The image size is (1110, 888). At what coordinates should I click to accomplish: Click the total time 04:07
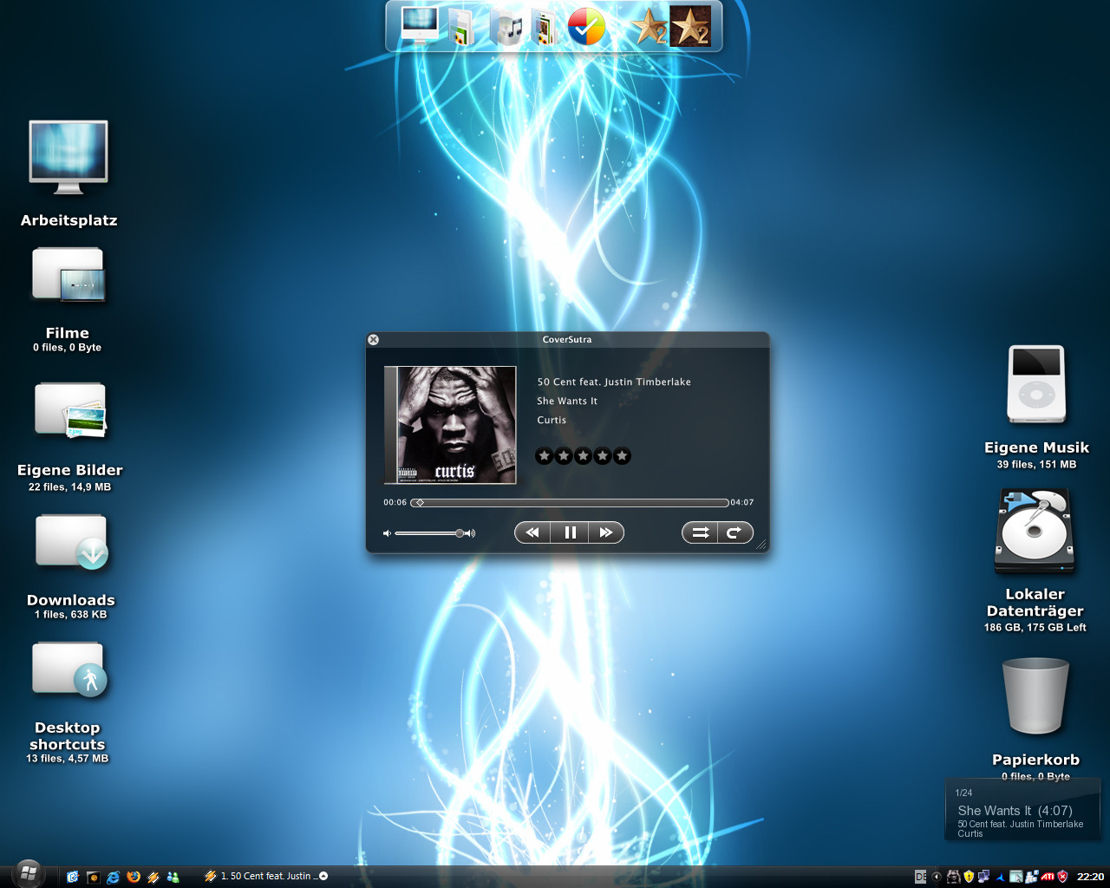coord(741,502)
